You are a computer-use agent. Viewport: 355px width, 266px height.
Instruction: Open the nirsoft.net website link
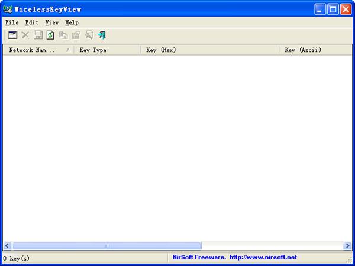tap(263, 257)
